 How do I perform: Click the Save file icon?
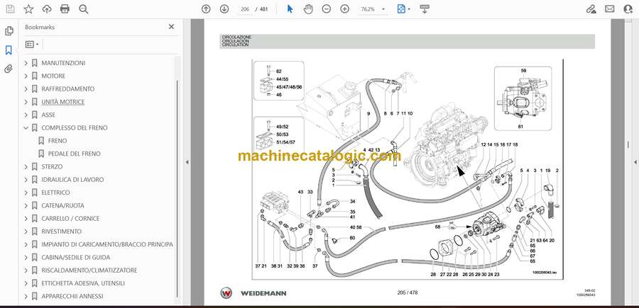point(10,9)
